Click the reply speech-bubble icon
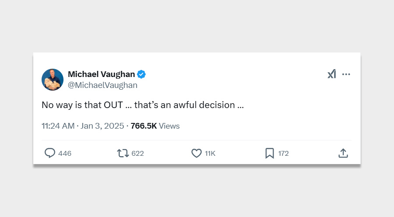 pos(50,153)
